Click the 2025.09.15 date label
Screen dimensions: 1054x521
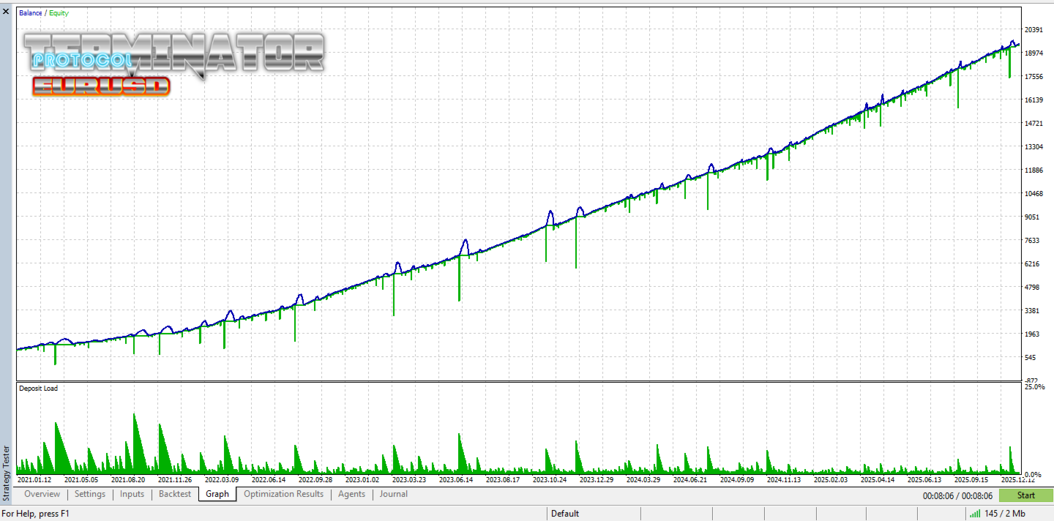(x=971, y=480)
